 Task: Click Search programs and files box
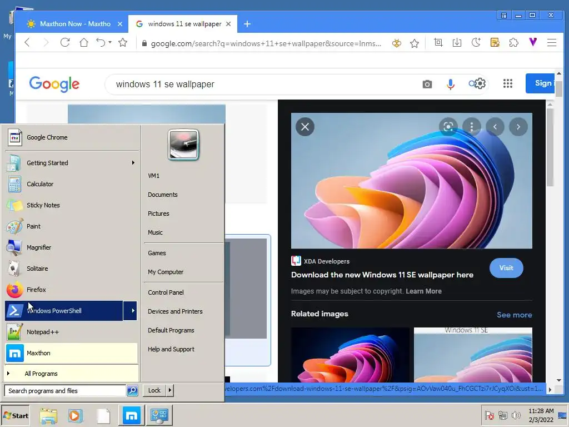pos(66,391)
